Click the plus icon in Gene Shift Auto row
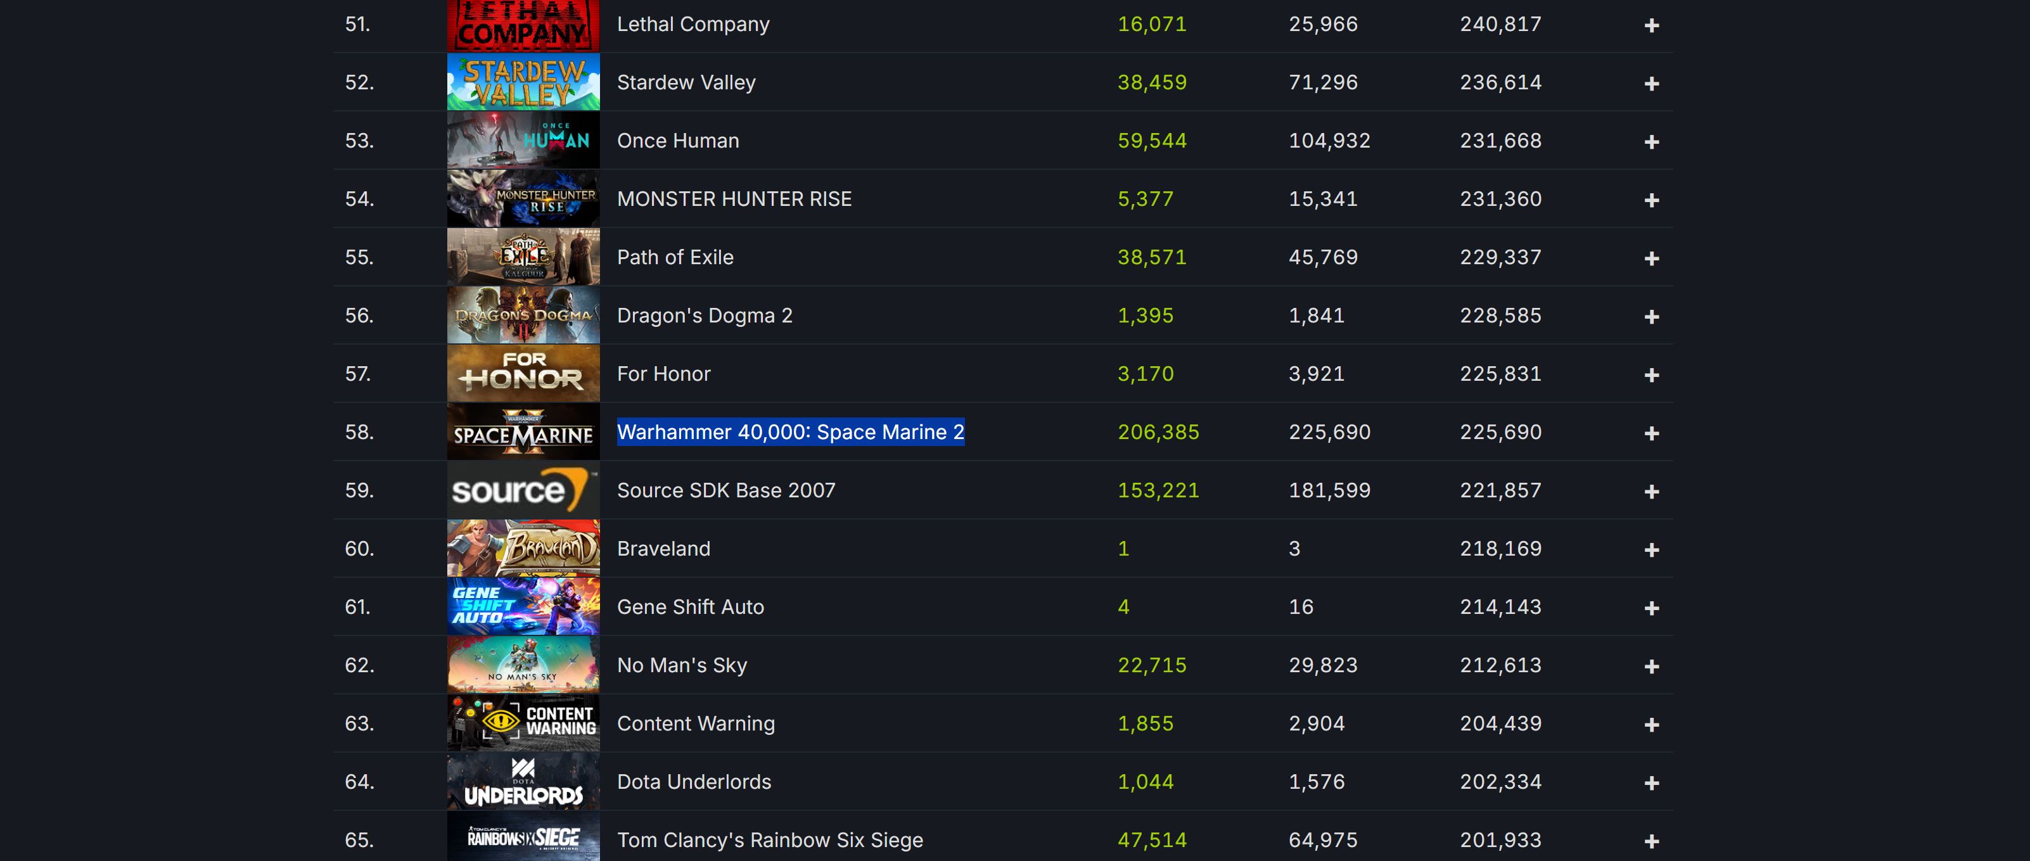2030x861 pixels. click(x=1652, y=608)
